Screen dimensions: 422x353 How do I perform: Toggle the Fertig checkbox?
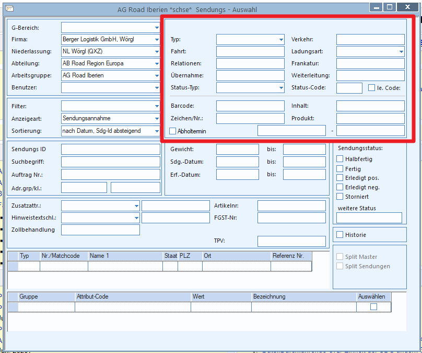[x=339, y=169]
